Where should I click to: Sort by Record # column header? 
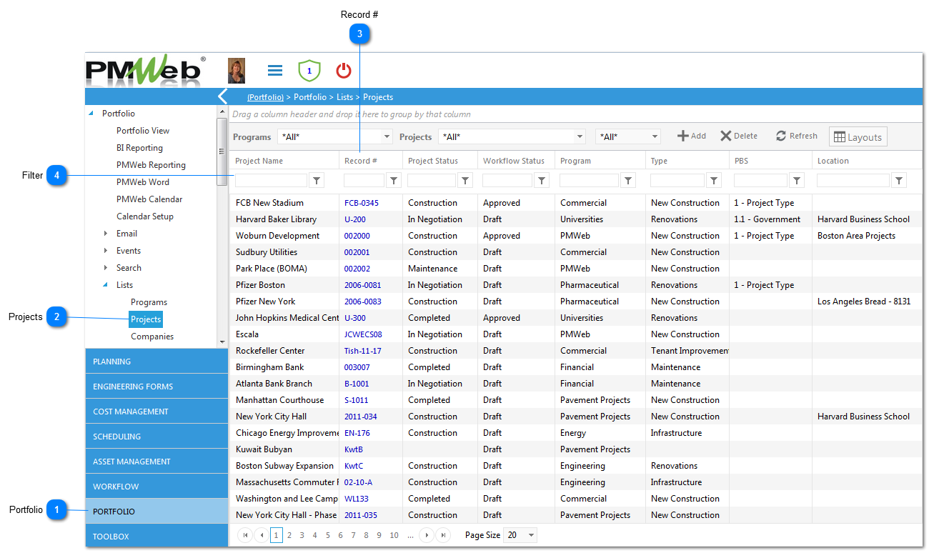(361, 161)
